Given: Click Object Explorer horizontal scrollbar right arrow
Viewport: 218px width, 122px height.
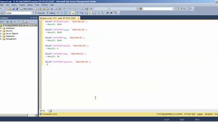Looking at the screenshot, I should (36, 115).
